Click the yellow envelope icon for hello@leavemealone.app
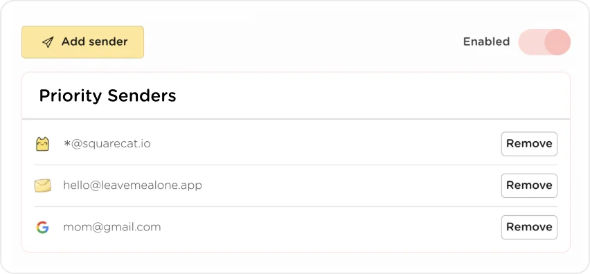 coord(42,185)
